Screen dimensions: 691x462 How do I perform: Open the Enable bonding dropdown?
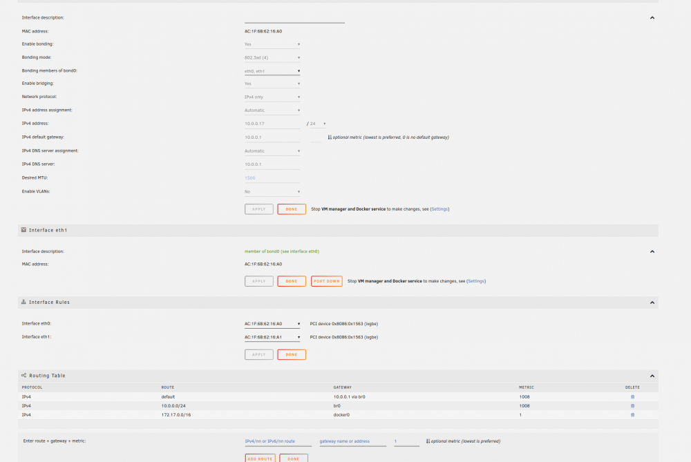click(272, 44)
